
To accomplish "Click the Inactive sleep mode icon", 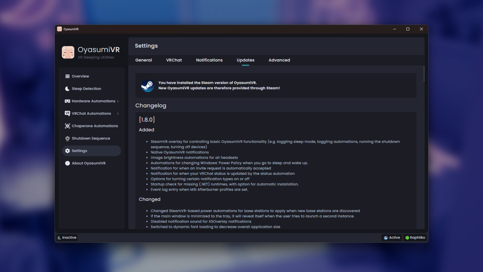I will pos(59,237).
